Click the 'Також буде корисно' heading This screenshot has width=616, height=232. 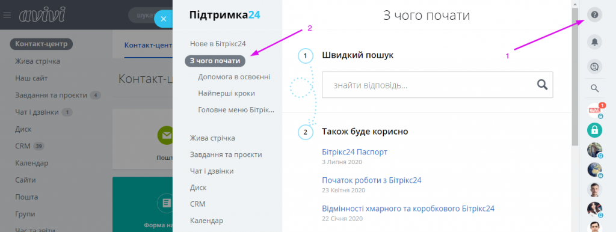[365, 132]
